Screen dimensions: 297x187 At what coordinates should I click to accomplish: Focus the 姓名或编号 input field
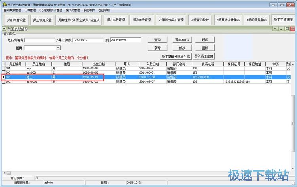coord(40,40)
